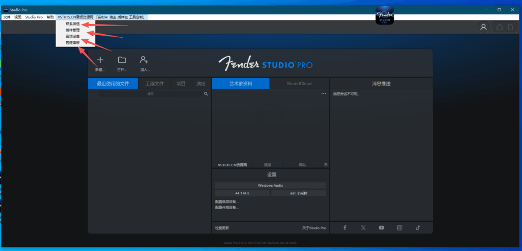Click the 加入 add-user icon
522x251 pixels.
144,60
